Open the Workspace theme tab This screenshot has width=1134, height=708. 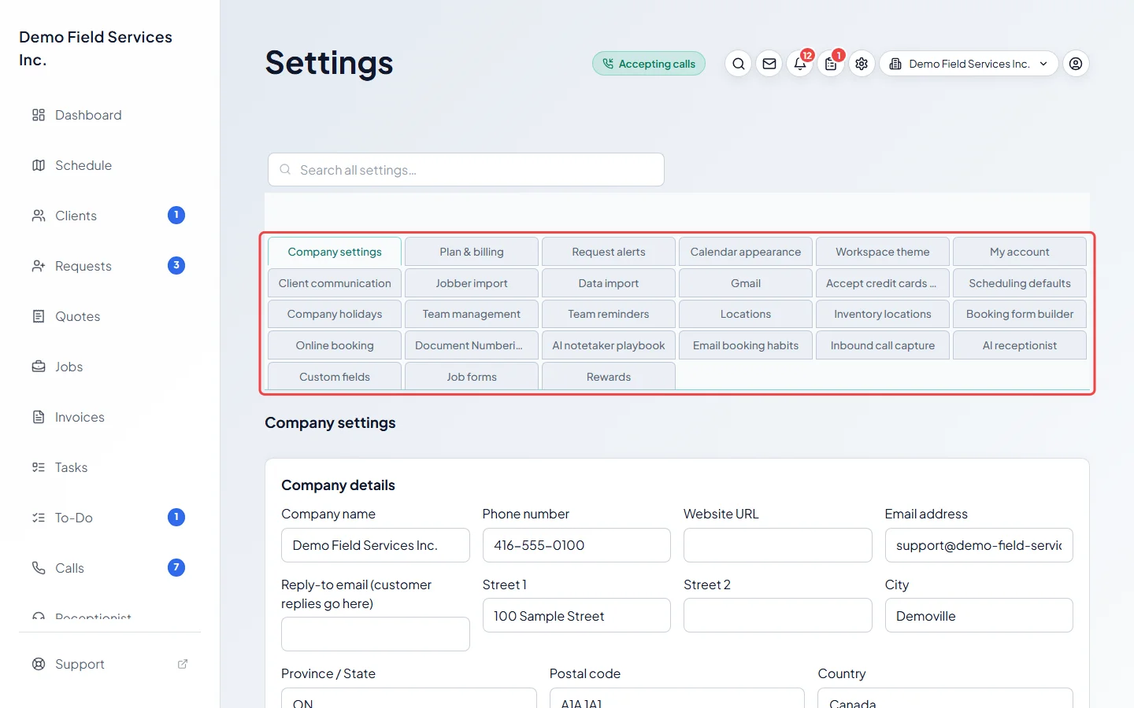click(883, 252)
